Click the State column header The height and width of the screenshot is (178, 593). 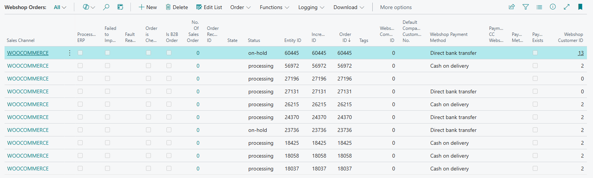(x=232, y=40)
